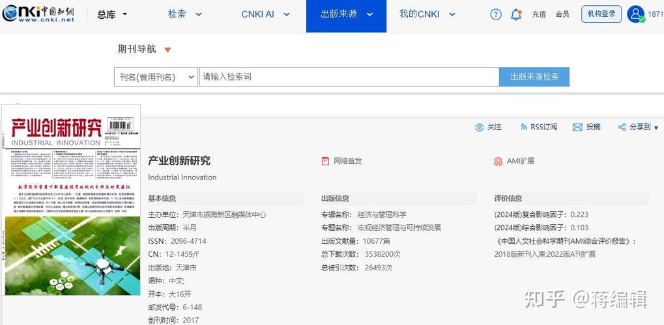Click the 3538200次 download count

[x=383, y=254]
